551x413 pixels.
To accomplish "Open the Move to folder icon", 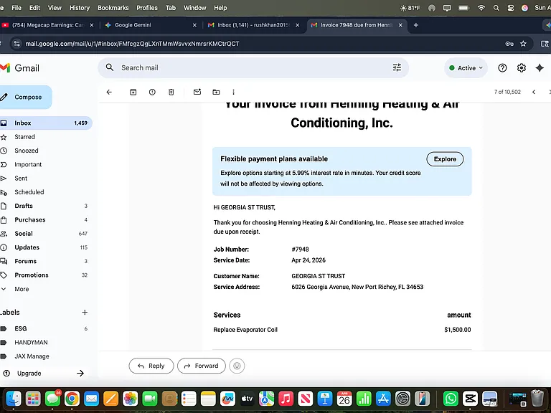I will tap(216, 92).
